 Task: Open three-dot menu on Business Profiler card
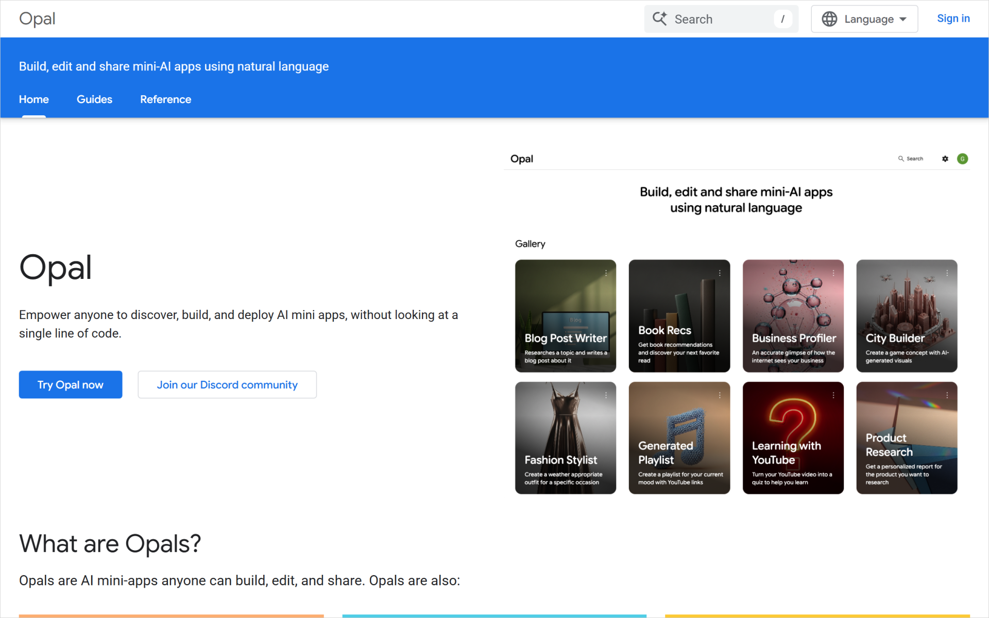pyautogui.click(x=833, y=273)
